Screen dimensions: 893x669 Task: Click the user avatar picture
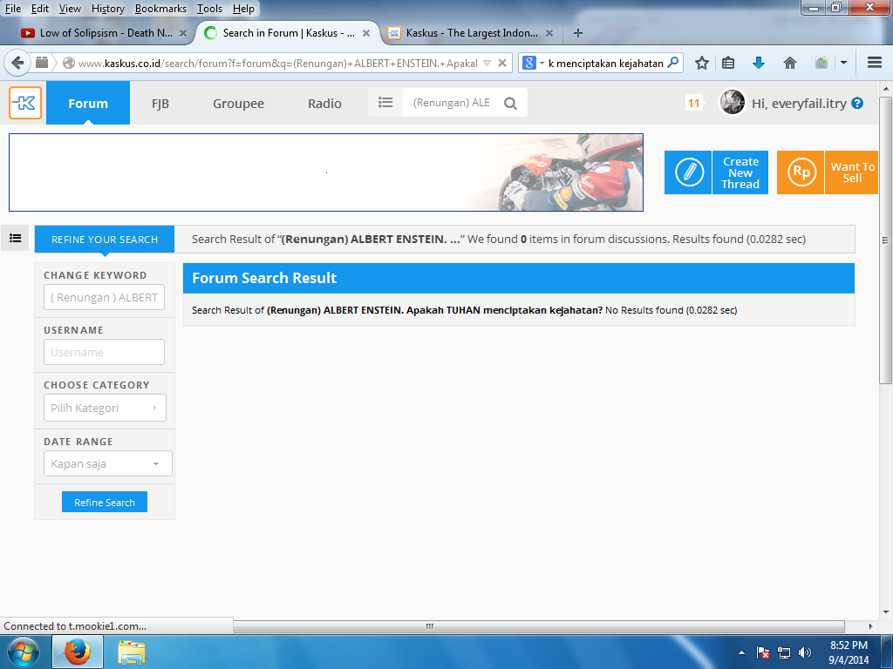click(732, 103)
